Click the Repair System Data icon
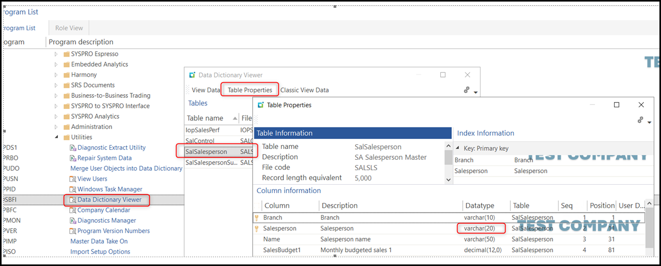This screenshot has width=661, height=266. pos(73,158)
